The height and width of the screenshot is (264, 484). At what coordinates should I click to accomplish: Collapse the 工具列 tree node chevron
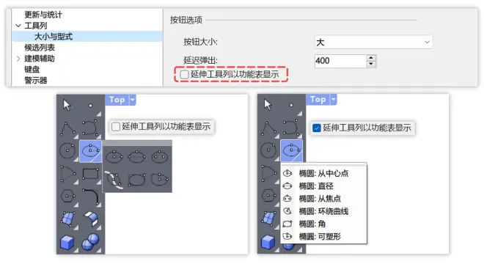point(18,26)
